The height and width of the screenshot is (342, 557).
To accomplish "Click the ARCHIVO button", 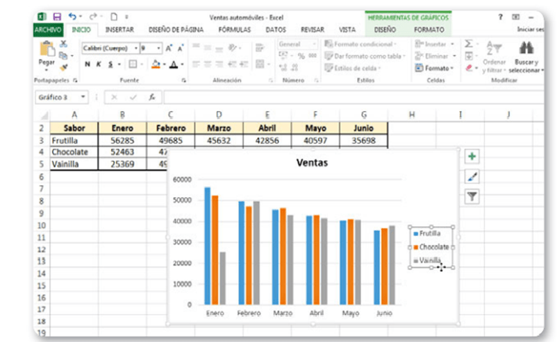I will (x=49, y=30).
